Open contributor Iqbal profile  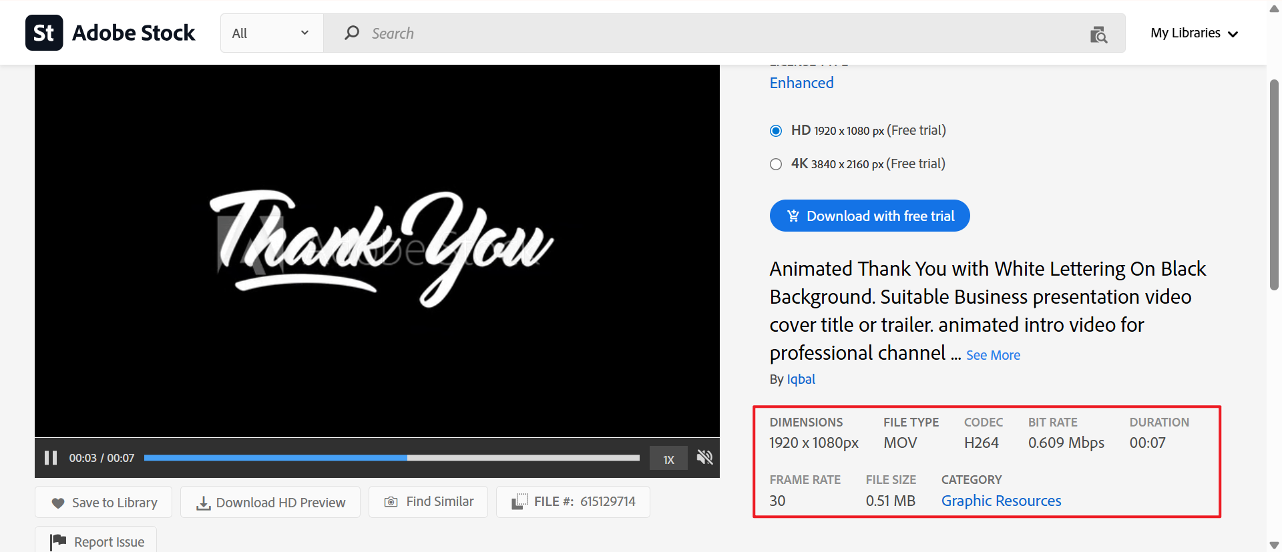[x=801, y=379]
